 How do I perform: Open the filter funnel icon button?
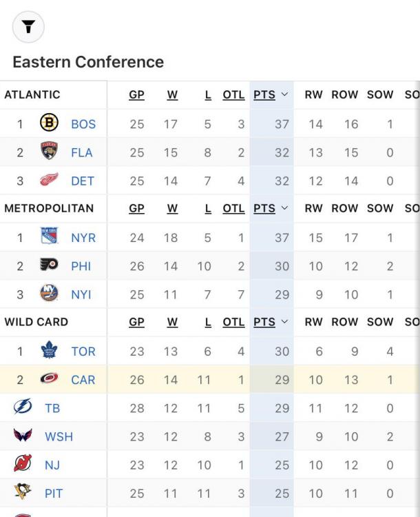point(28,26)
